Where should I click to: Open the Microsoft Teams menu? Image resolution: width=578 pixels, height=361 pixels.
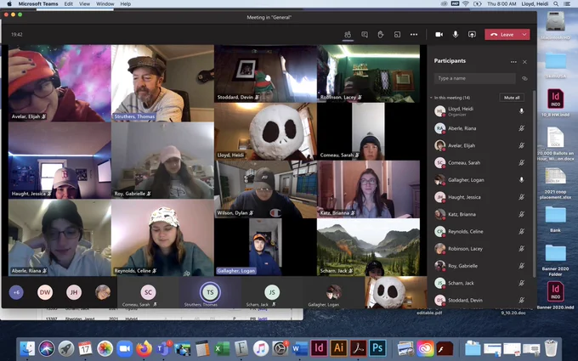tap(38, 3)
